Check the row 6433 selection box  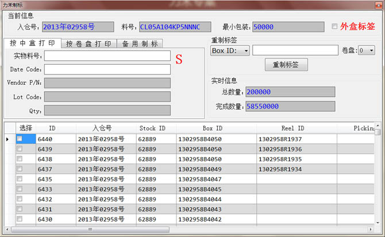pos(20,189)
